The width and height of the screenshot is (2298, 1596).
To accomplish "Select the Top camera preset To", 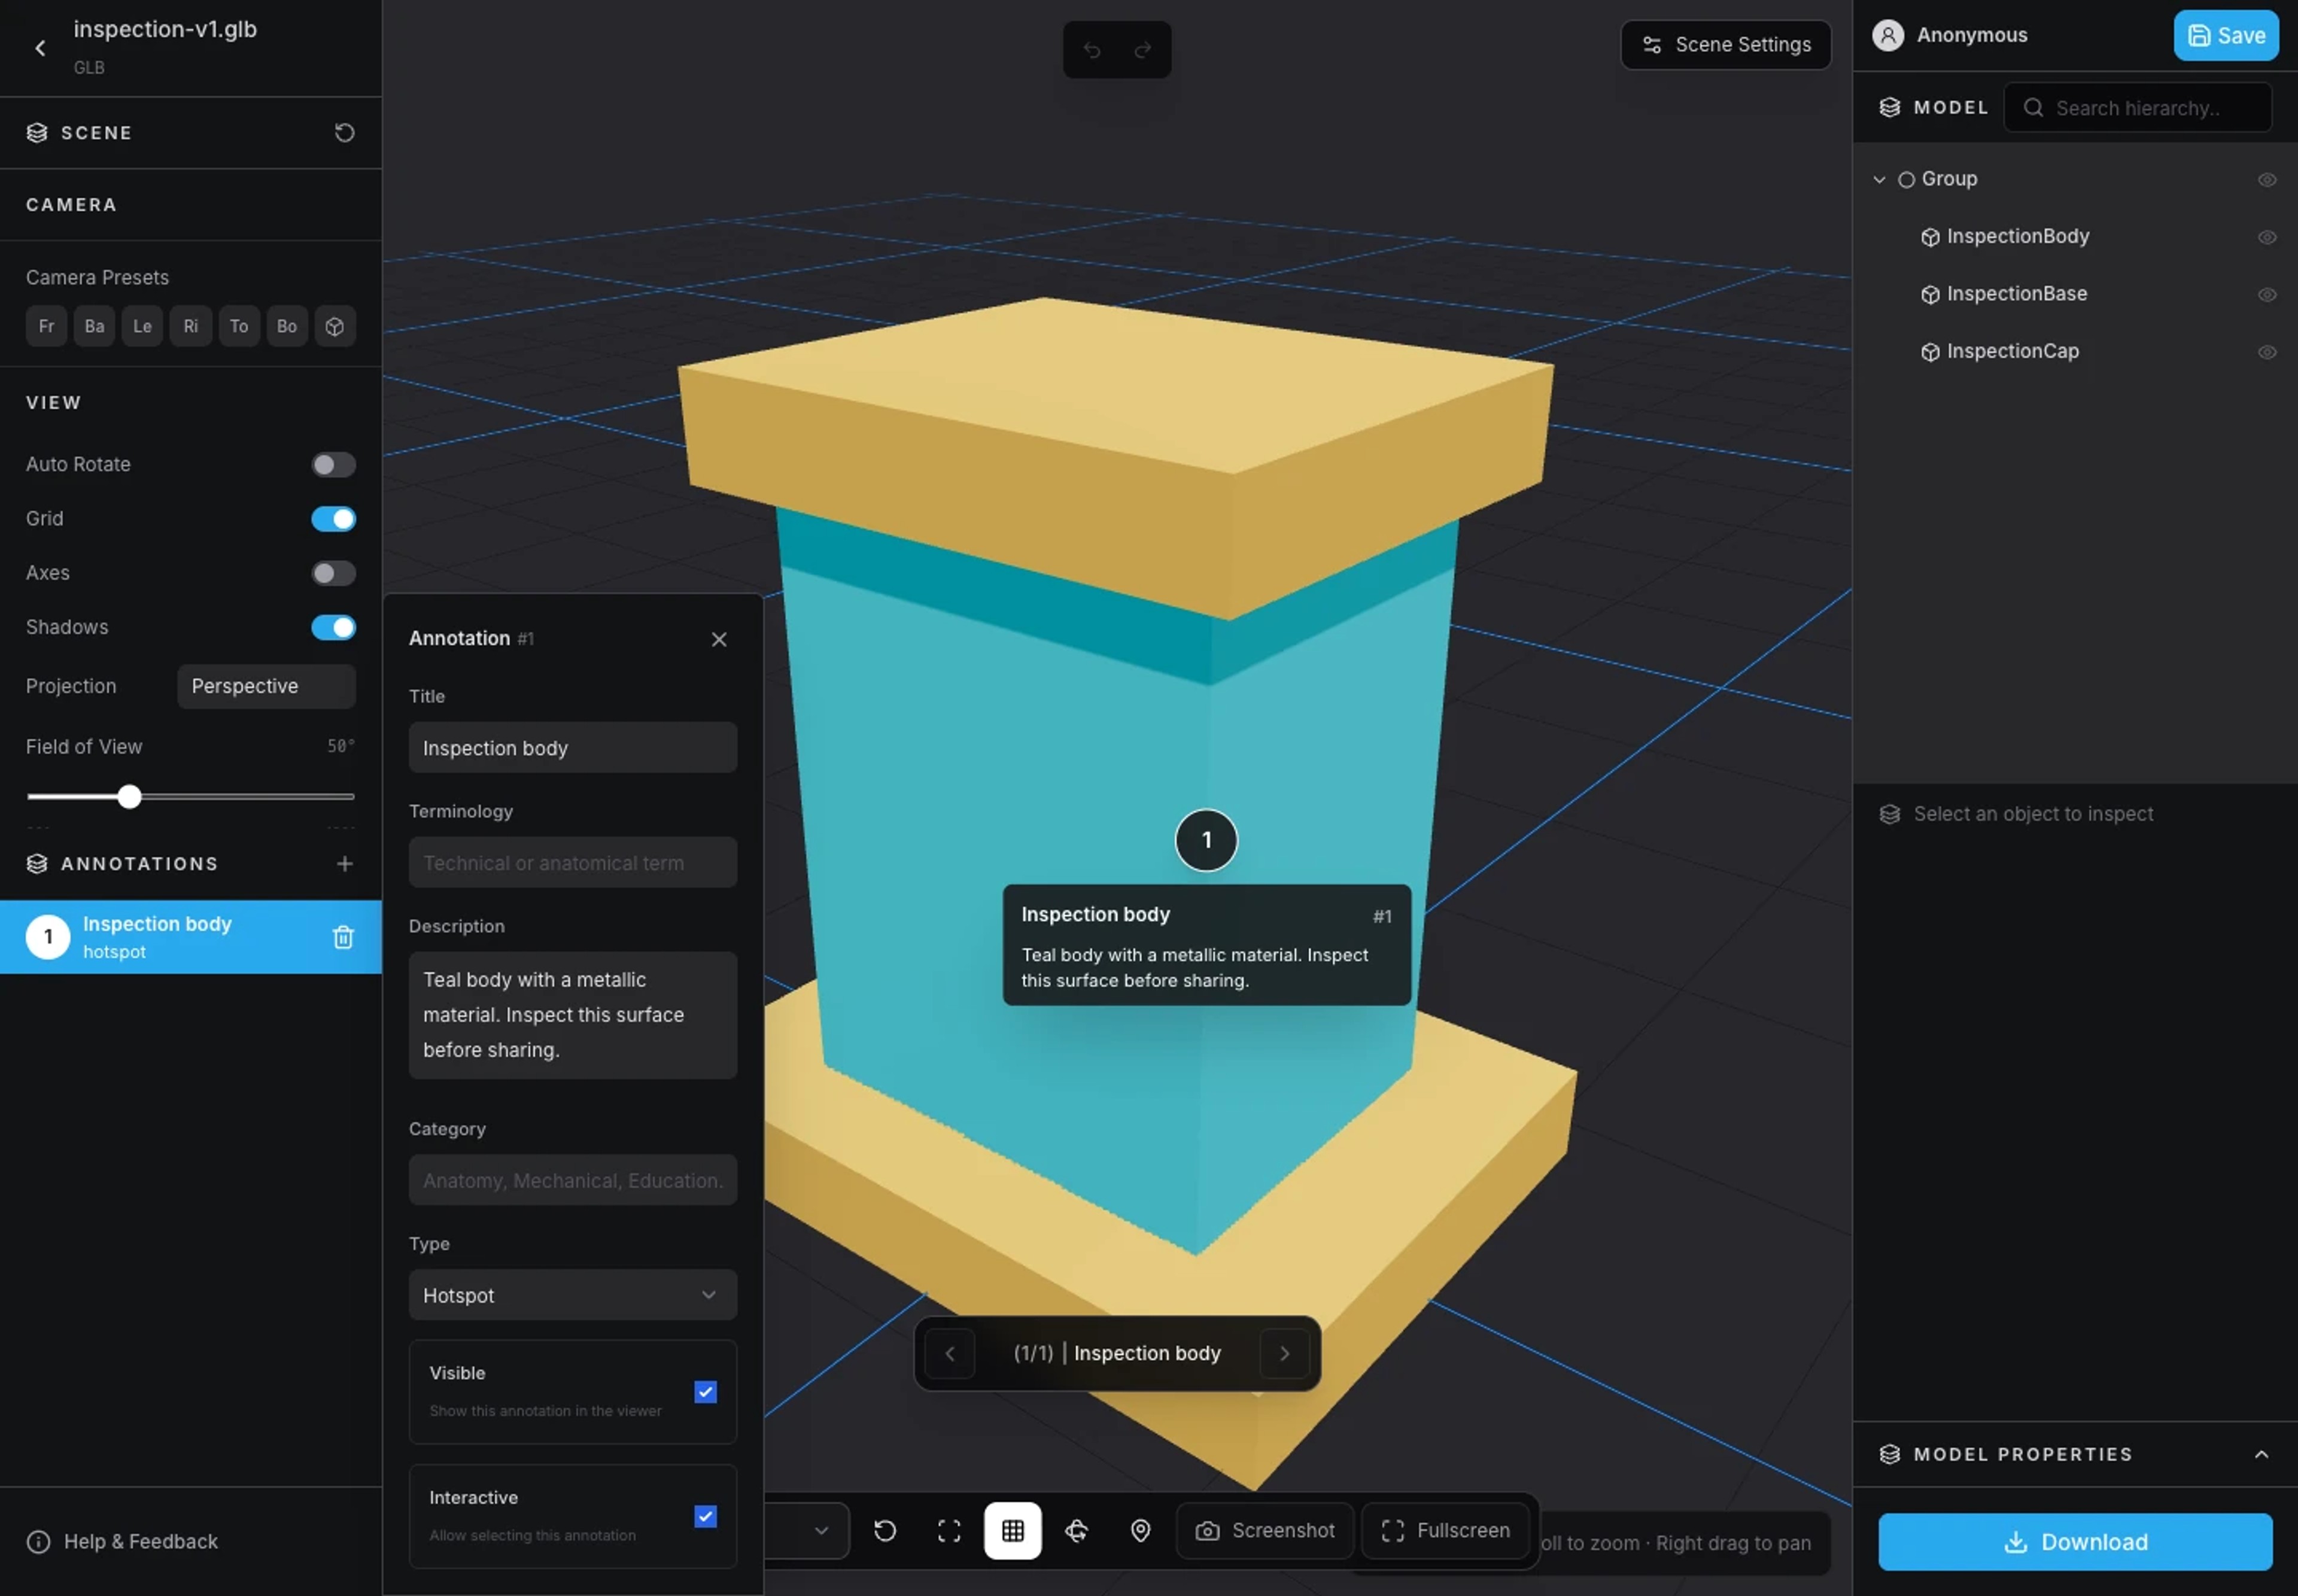I will 238,326.
